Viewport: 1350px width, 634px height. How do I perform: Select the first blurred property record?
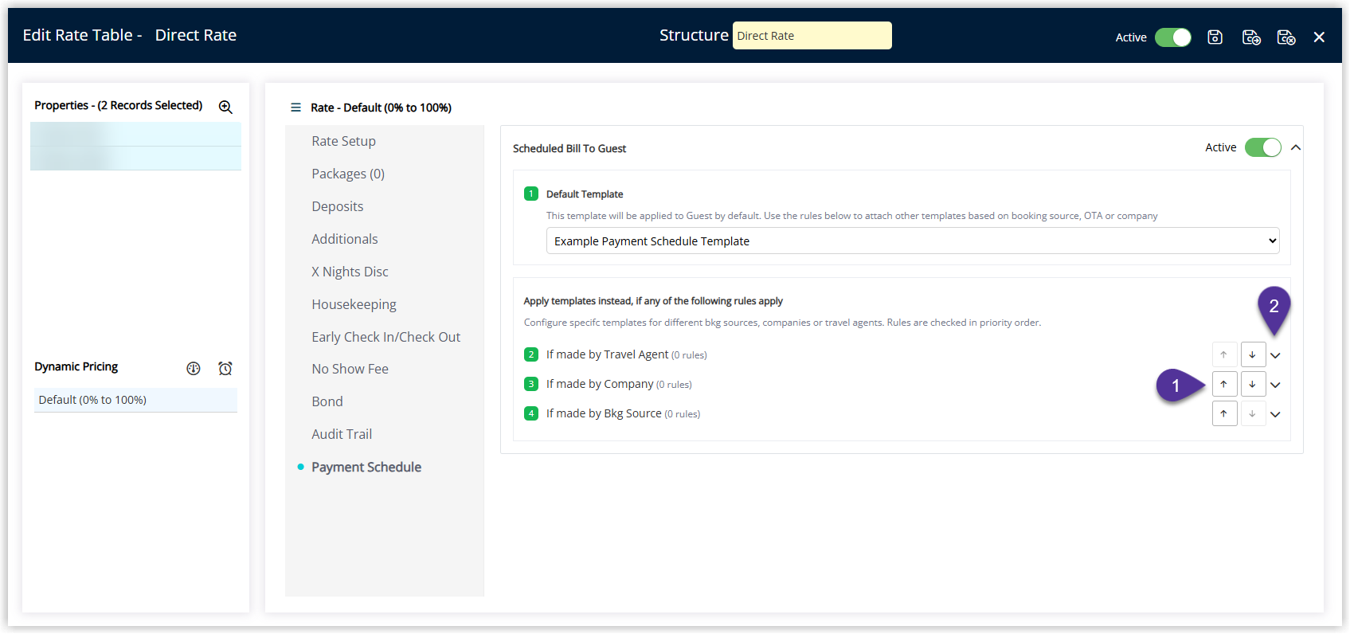point(135,134)
